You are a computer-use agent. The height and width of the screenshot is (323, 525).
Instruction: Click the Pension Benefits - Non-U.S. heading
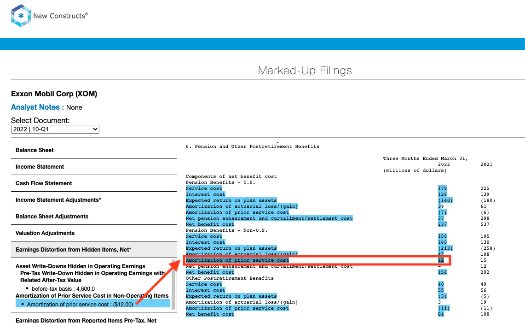click(x=226, y=230)
